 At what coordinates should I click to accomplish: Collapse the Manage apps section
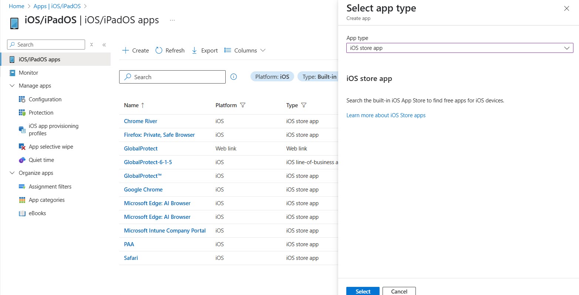[12, 86]
